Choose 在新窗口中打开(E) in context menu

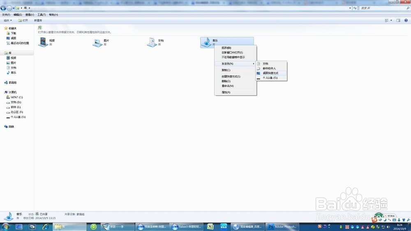click(236, 53)
